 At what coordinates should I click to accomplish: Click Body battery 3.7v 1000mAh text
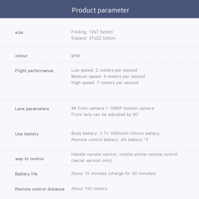coord(115,133)
